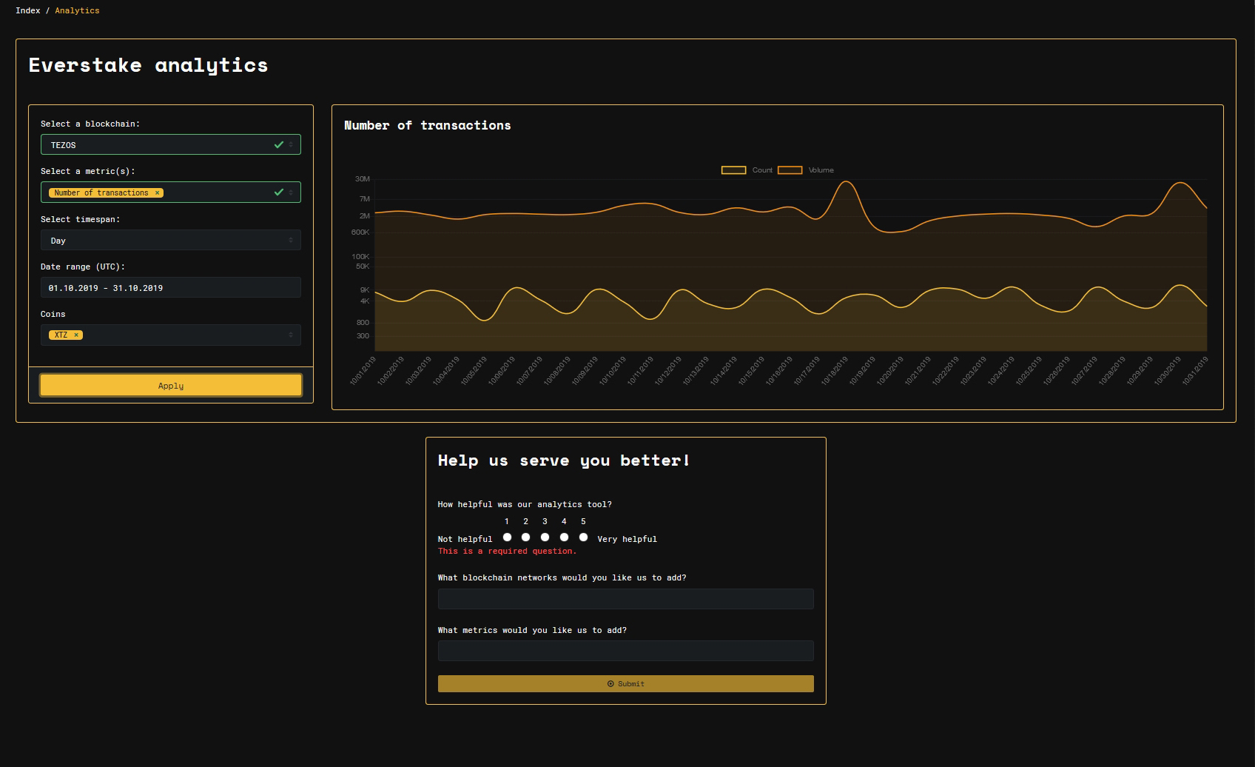Open the TEZOS blockchain dropdown
This screenshot has height=767, width=1255.
[170, 144]
